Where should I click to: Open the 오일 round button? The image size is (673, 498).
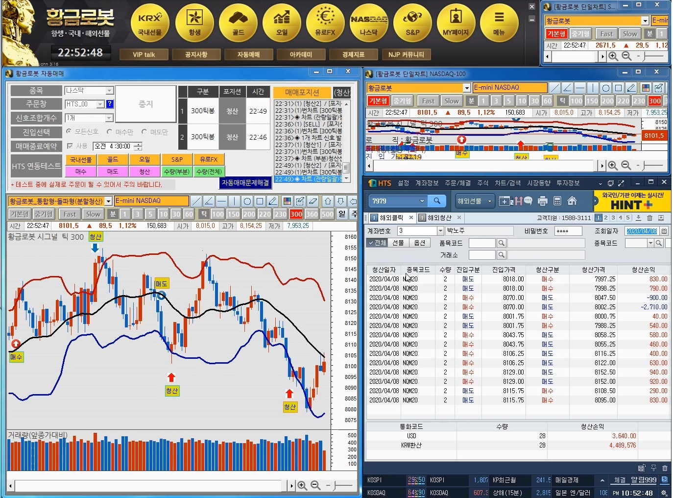(282, 23)
